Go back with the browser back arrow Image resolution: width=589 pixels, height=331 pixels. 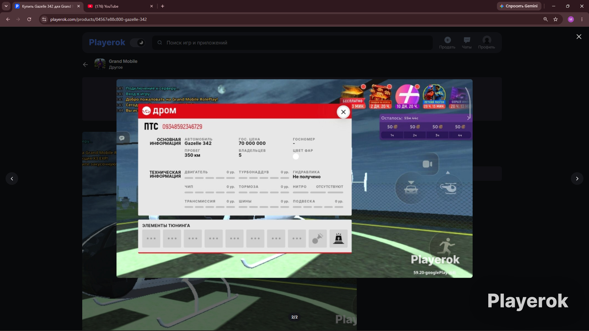click(x=8, y=19)
